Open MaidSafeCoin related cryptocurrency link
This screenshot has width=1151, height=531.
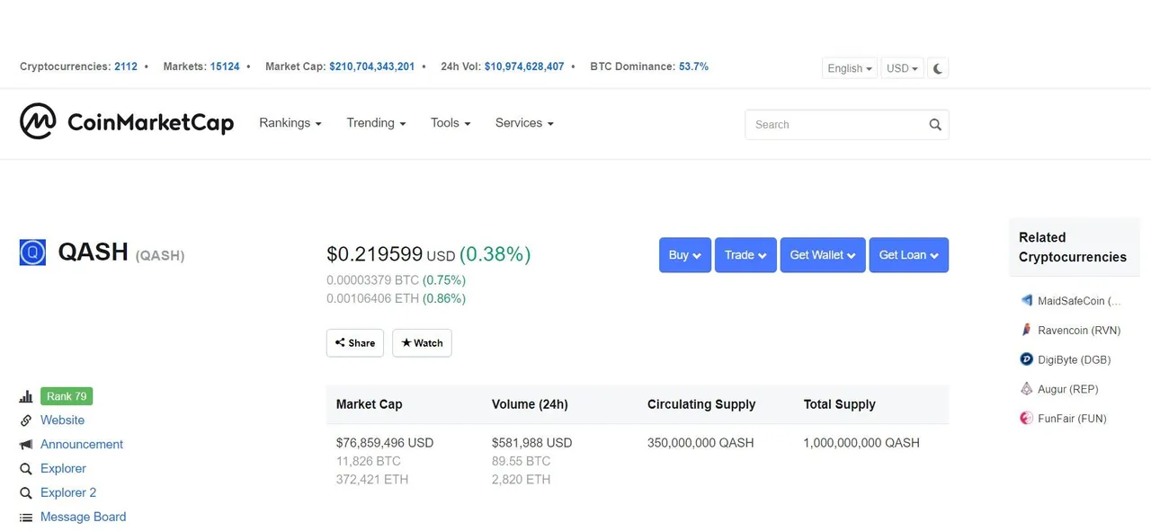tap(1079, 301)
